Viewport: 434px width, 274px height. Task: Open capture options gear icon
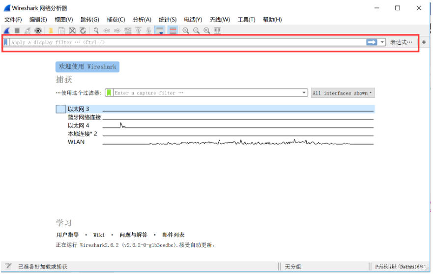(38, 30)
